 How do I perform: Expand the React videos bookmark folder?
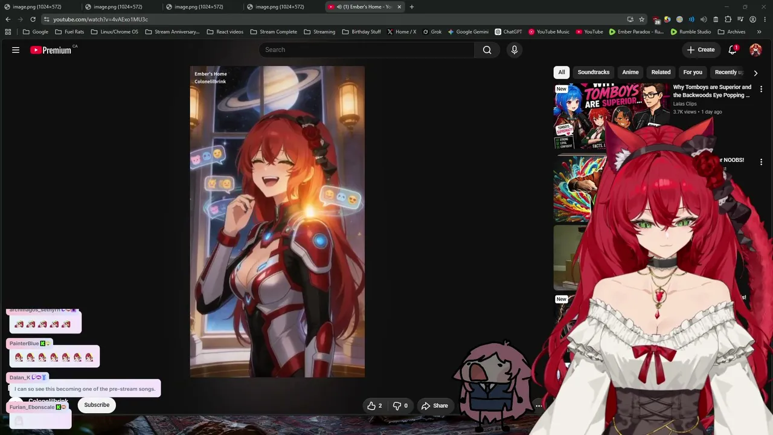coord(225,32)
